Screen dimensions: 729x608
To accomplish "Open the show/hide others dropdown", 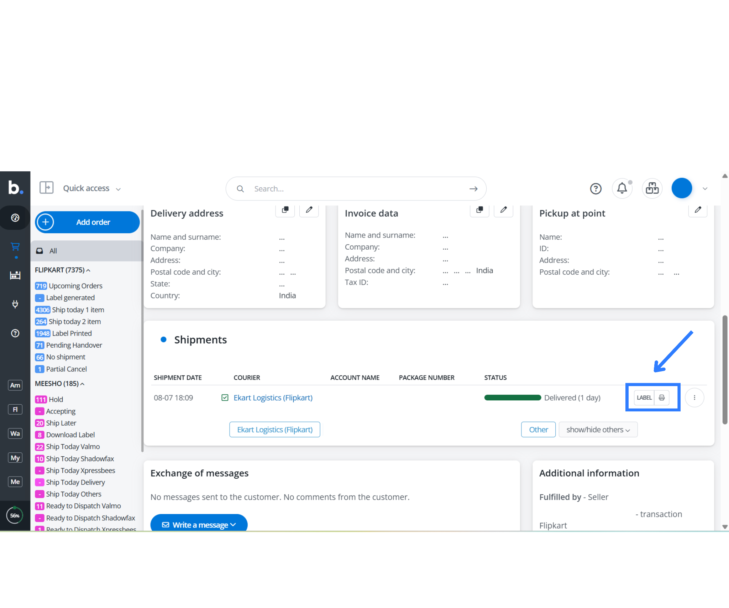I will (x=598, y=430).
